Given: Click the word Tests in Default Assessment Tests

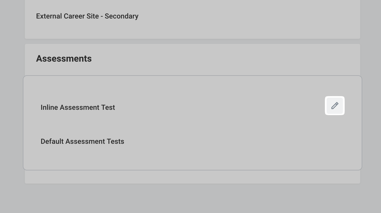Looking at the screenshot, I should point(115,141).
